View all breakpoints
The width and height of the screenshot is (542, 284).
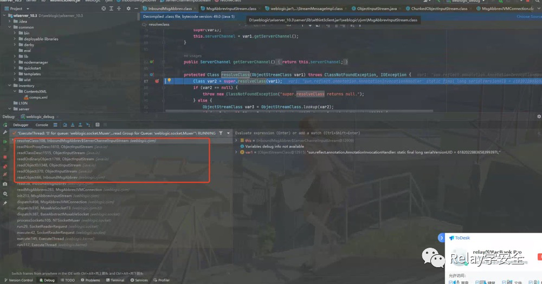coord(5,166)
